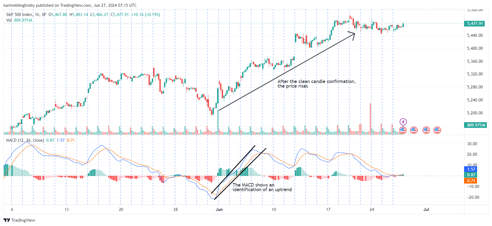Click the Jun date label on the time axis

(219, 210)
